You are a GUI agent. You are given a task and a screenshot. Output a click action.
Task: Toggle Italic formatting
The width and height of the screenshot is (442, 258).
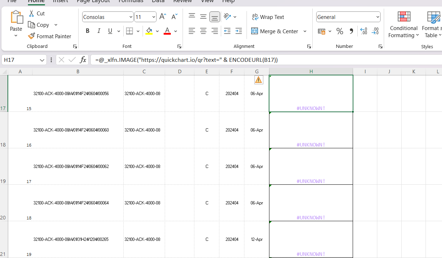tap(99, 31)
